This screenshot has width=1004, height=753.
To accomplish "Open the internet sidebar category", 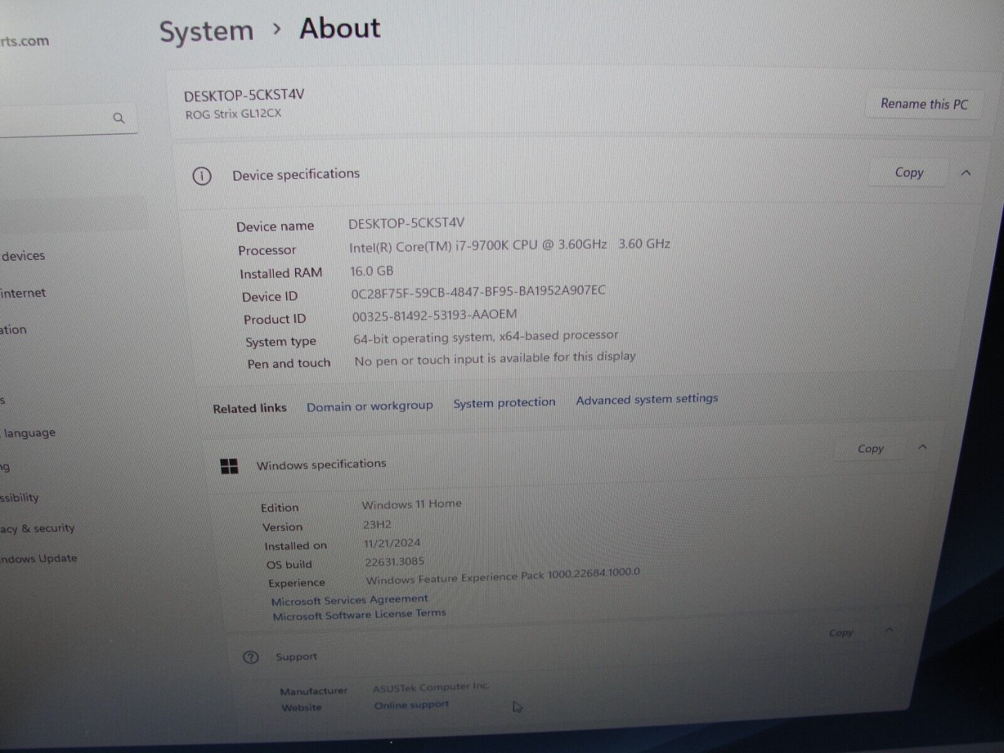I will click(x=23, y=293).
